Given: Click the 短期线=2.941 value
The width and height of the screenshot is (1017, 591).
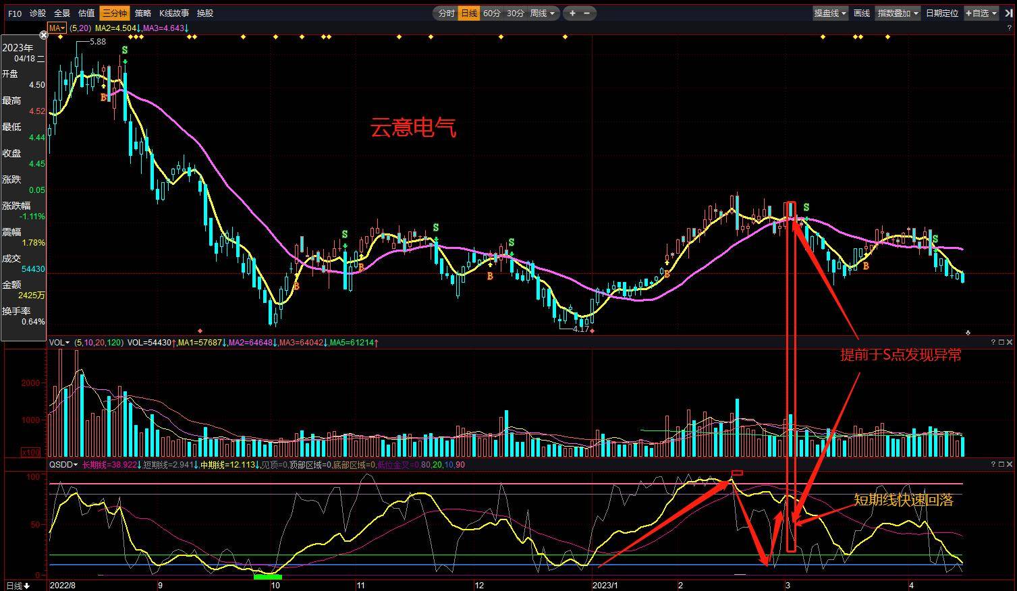Looking at the screenshot, I should pyautogui.click(x=168, y=465).
